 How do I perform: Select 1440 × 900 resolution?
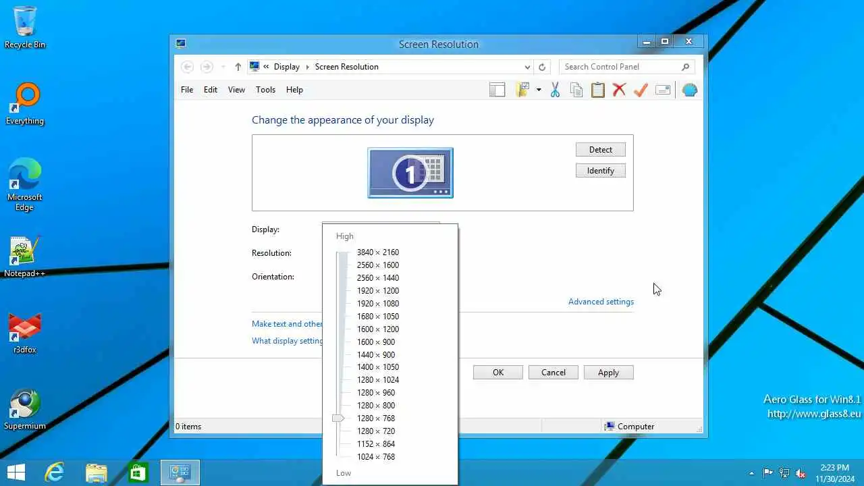(x=376, y=355)
